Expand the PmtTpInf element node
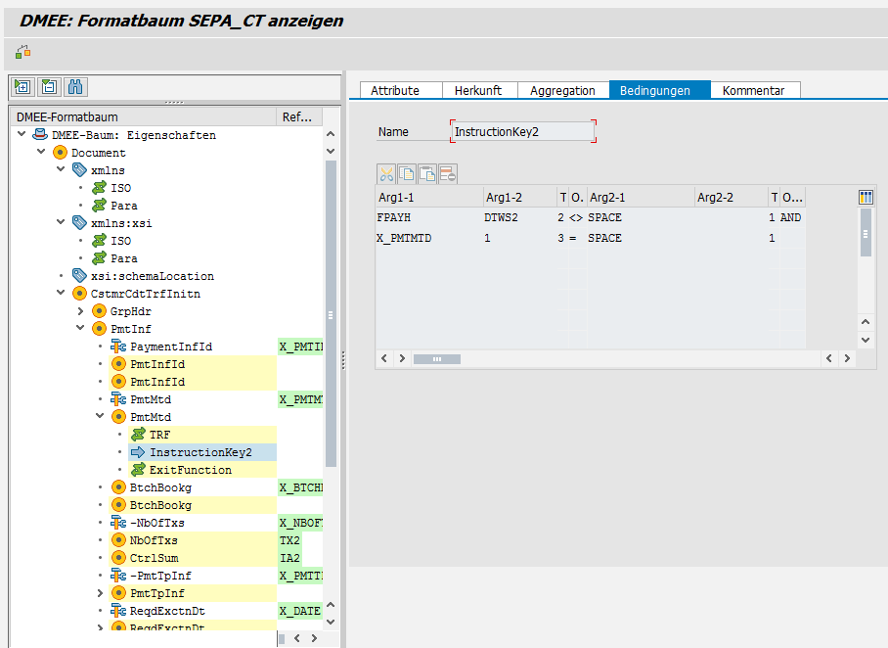 (100, 593)
